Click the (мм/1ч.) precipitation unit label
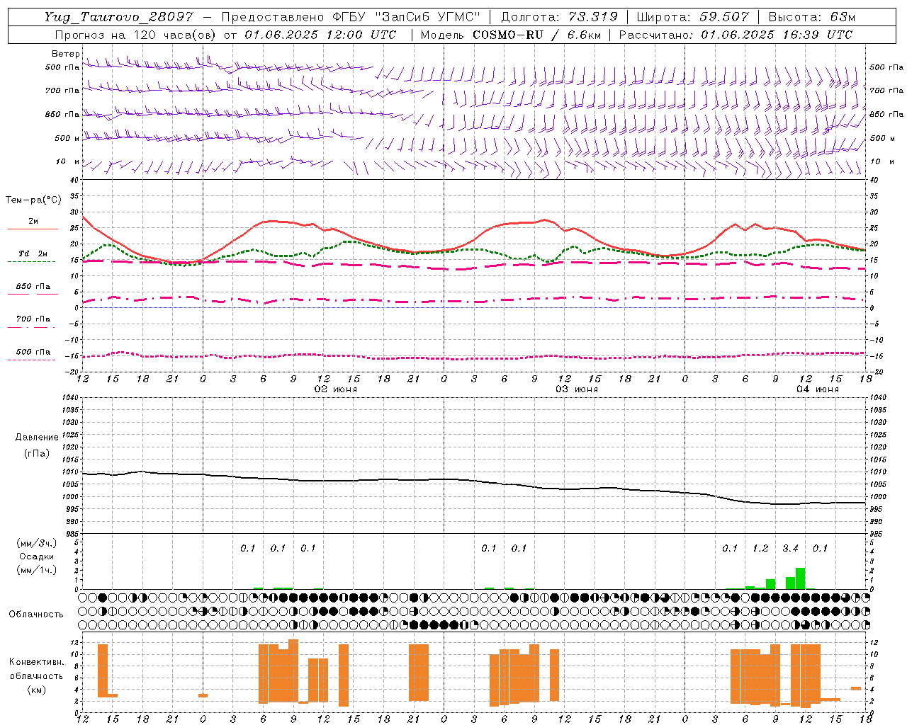The height and width of the screenshot is (725, 907). (35, 570)
